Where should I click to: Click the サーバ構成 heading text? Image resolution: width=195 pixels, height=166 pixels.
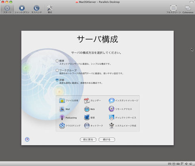click(97, 39)
